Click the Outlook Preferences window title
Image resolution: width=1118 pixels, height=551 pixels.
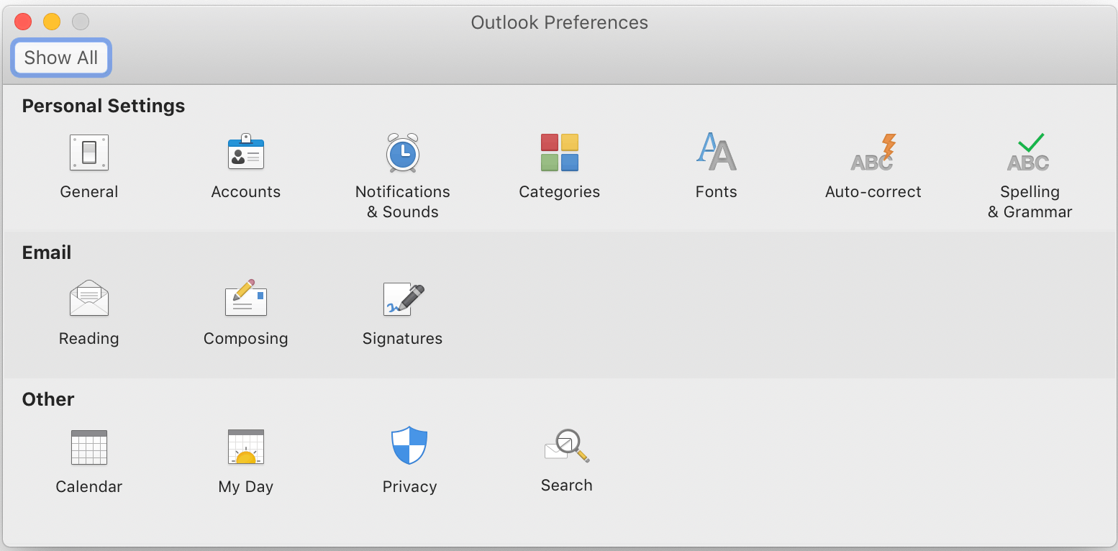click(x=560, y=22)
